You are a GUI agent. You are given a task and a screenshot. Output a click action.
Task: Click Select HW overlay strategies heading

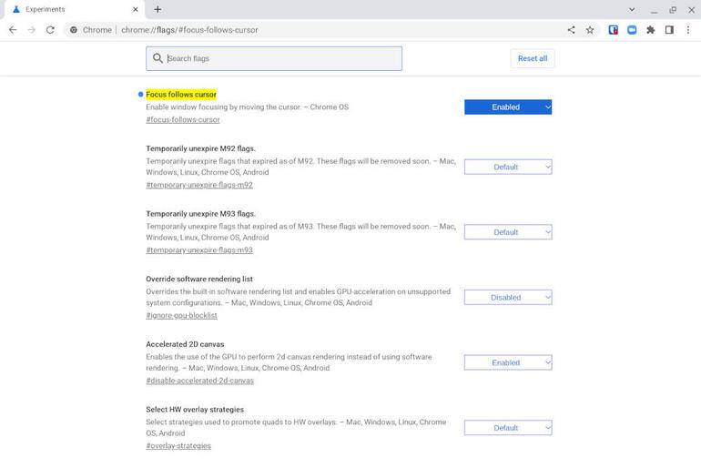coord(195,410)
